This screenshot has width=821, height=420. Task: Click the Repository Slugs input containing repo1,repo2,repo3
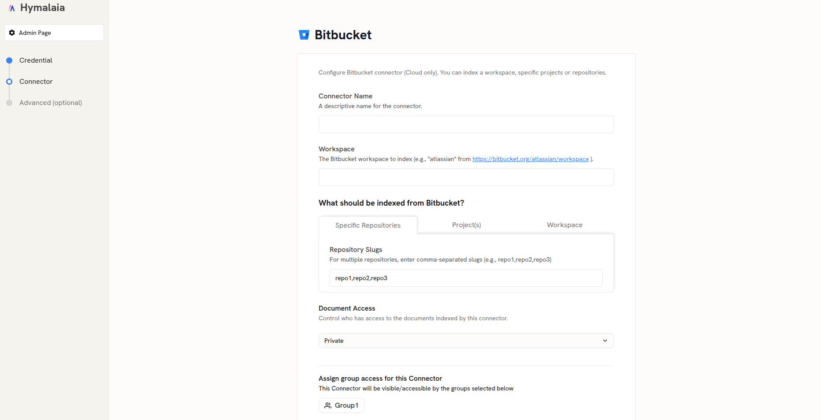(466, 277)
